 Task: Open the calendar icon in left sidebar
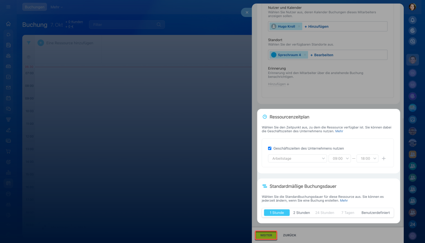pos(8,98)
